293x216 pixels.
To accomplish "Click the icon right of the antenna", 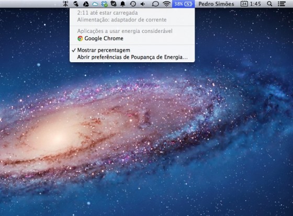I will point(76,4).
